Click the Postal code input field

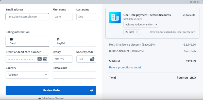point(74,75)
